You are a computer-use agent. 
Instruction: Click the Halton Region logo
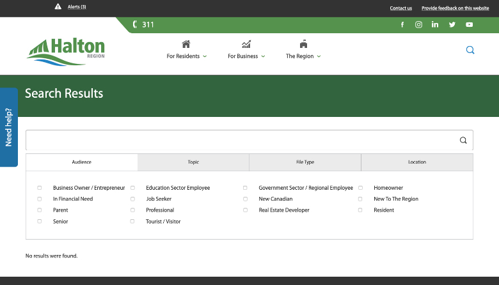(65, 50)
